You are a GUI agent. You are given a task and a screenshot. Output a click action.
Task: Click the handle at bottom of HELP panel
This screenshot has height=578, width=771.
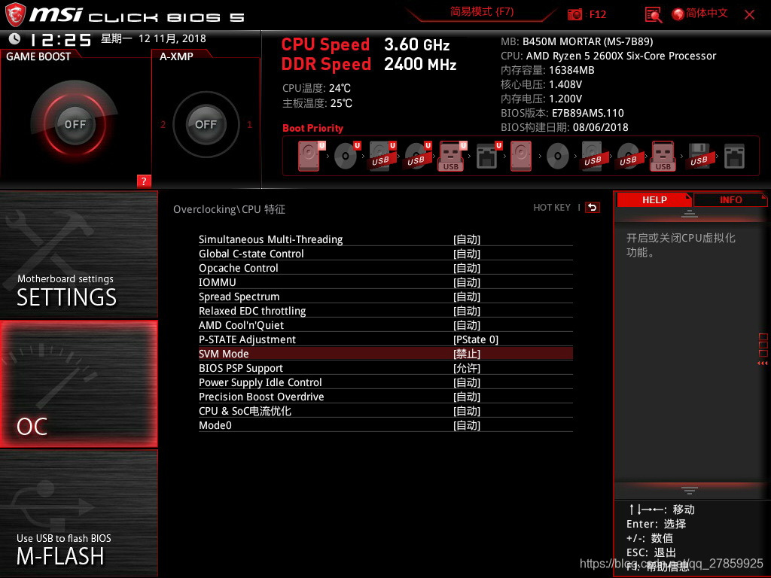point(690,491)
